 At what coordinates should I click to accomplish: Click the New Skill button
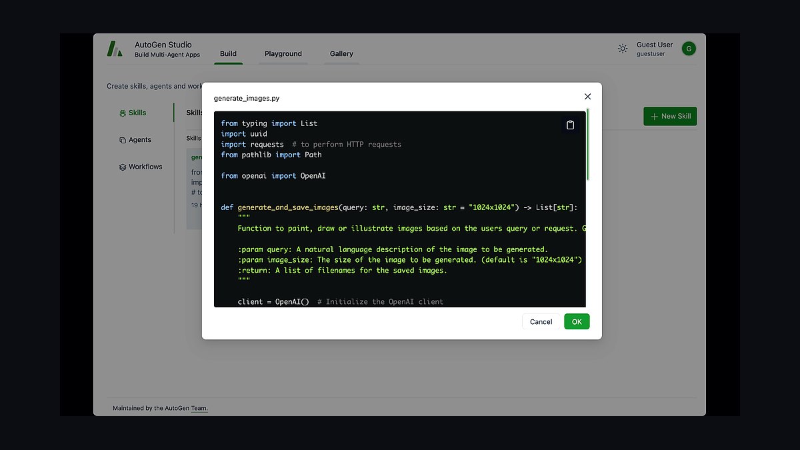tap(670, 116)
